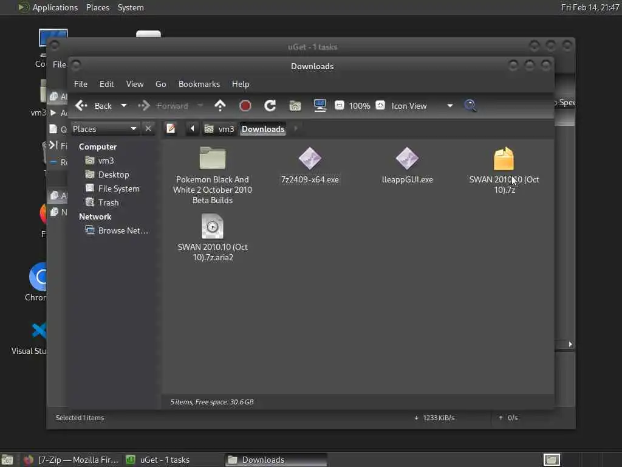The image size is (622, 467).
Task: Click the show desktop icon in taskbar
Action: click(7, 460)
